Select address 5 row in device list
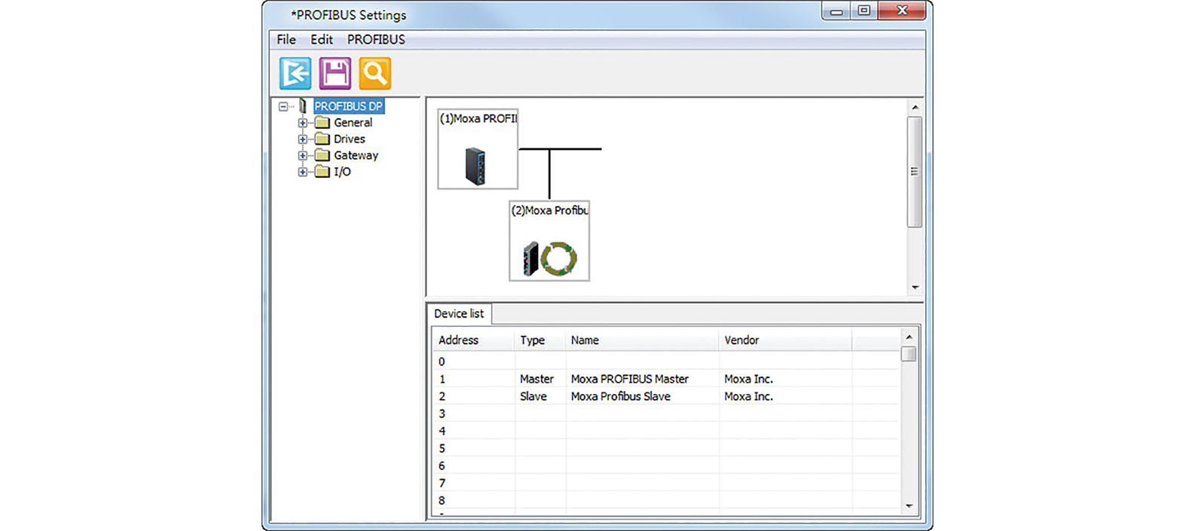The height and width of the screenshot is (531, 1195). click(667, 449)
